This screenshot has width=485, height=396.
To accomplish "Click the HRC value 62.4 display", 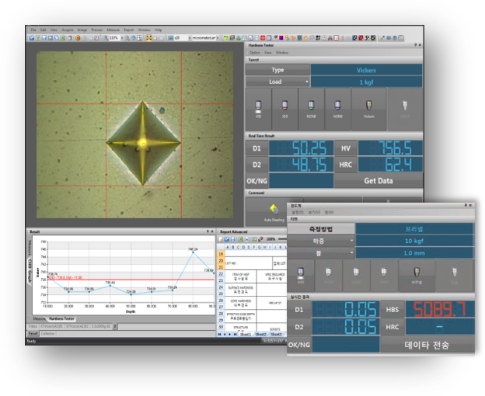I will (x=390, y=165).
